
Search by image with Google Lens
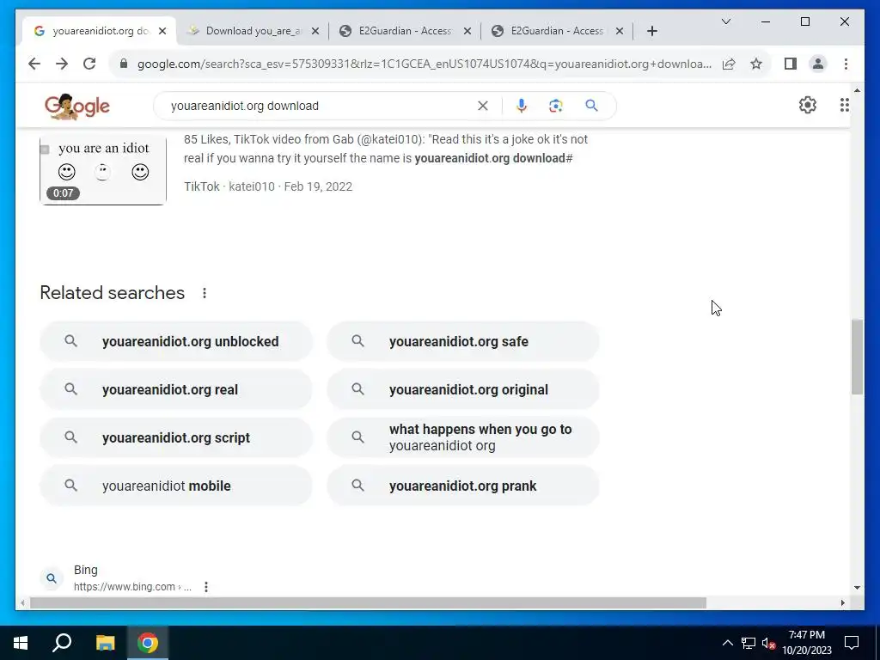pyautogui.click(x=556, y=106)
